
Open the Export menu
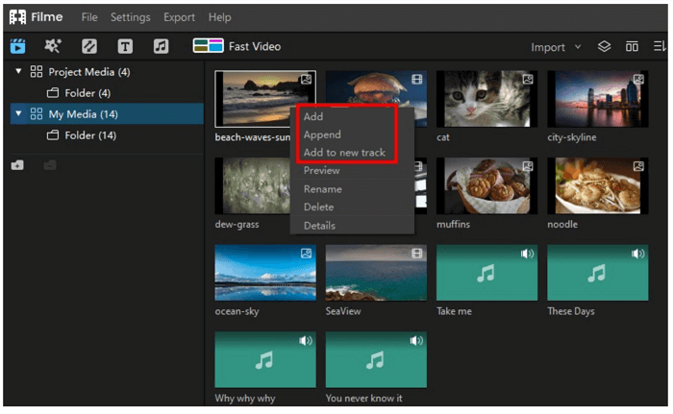coord(179,17)
